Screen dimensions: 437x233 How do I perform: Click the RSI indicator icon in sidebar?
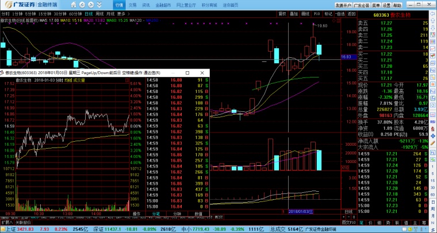[433, 122]
